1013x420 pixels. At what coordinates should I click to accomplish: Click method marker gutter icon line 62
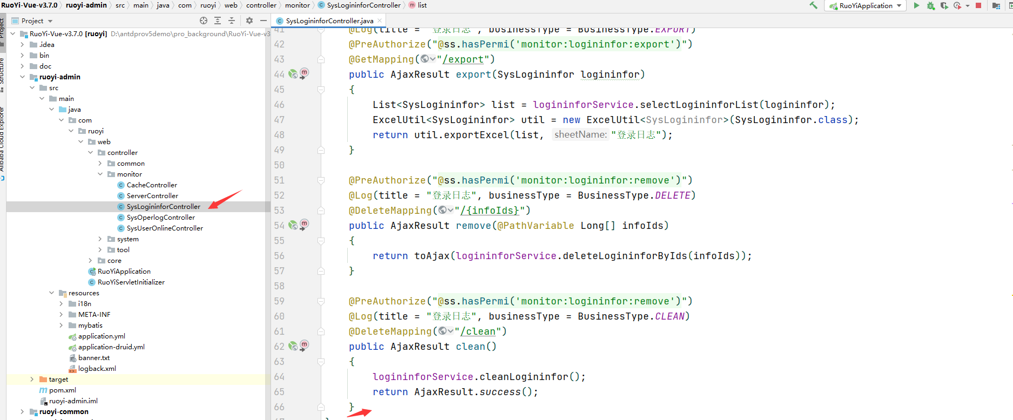305,345
